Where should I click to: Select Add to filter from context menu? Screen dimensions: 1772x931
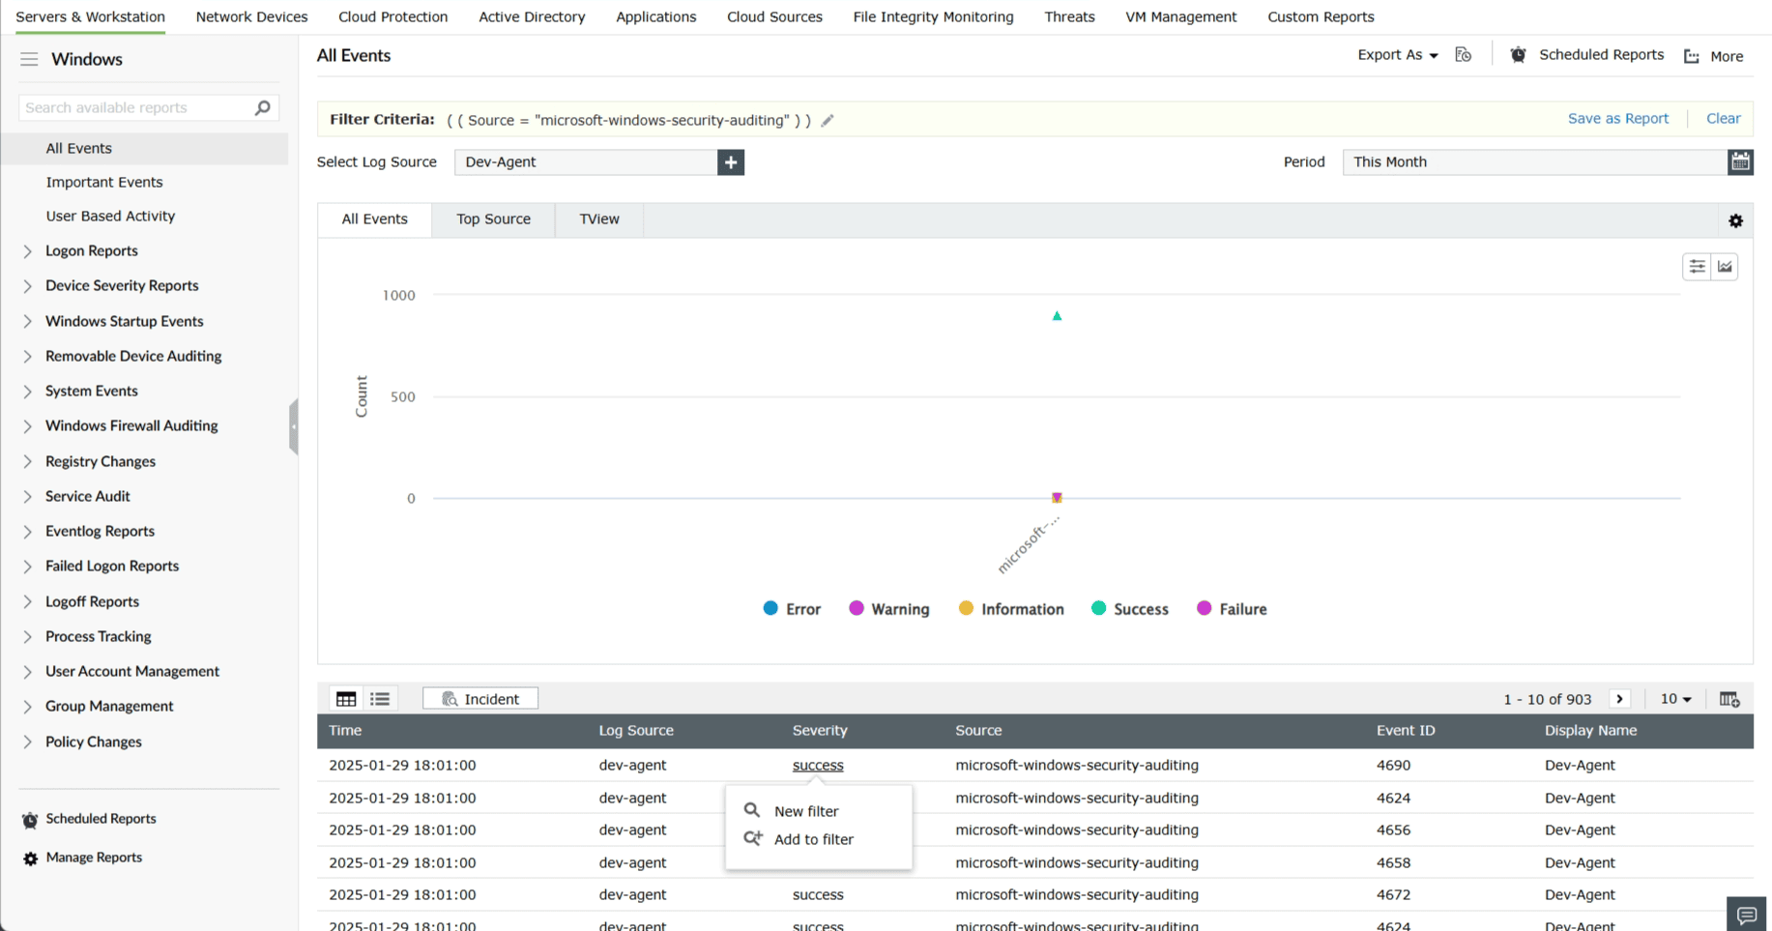(x=812, y=839)
